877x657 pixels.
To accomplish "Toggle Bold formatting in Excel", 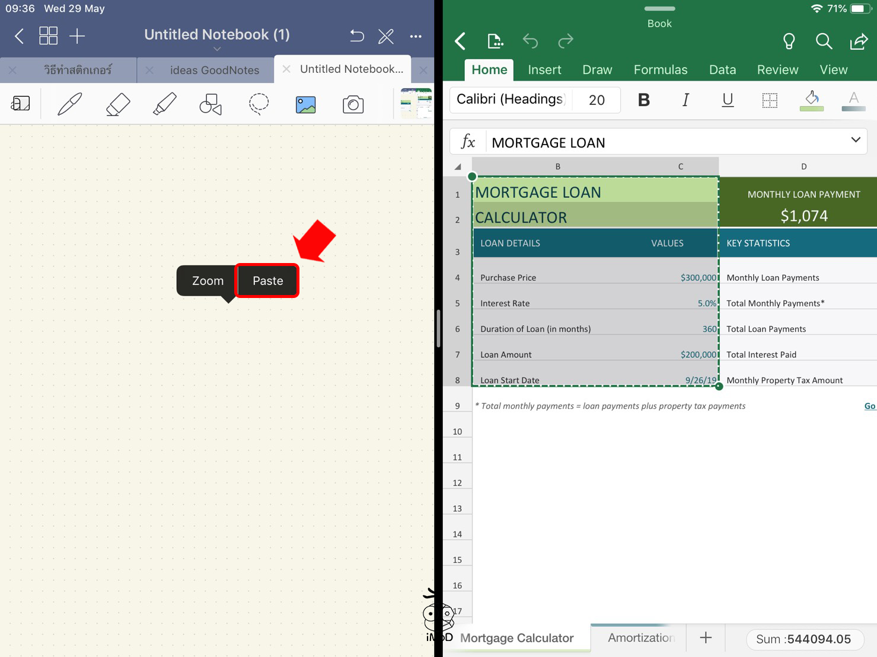I will coord(643,100).
